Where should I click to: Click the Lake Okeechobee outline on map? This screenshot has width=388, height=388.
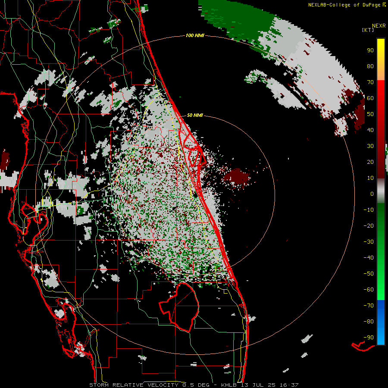[180, 307]
